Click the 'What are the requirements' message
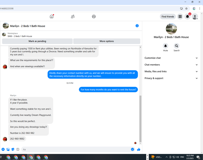 tap(32, 63)
